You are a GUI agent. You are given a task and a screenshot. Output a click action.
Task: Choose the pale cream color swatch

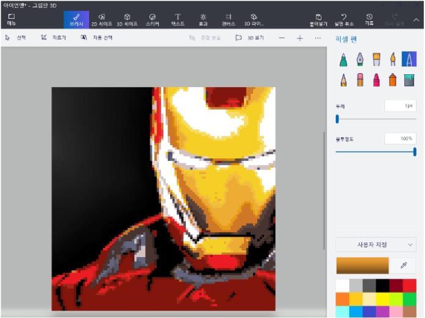[x=370, y=299]
